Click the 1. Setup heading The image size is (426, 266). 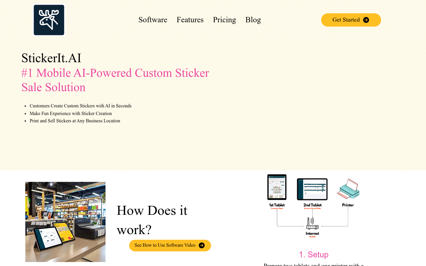314,255
